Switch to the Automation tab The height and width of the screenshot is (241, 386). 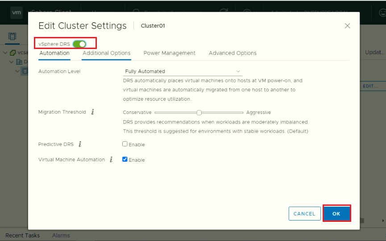click(x=54, y=53)
